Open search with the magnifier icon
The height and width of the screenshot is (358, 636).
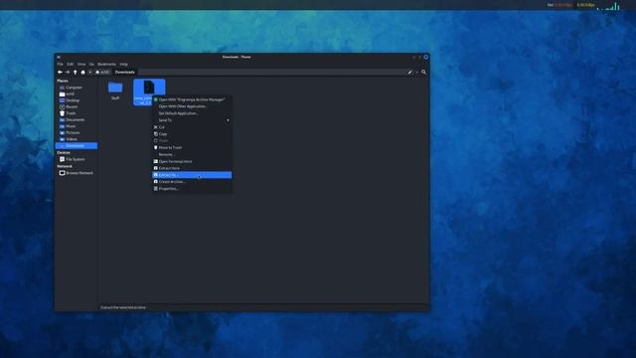[424, 73]
